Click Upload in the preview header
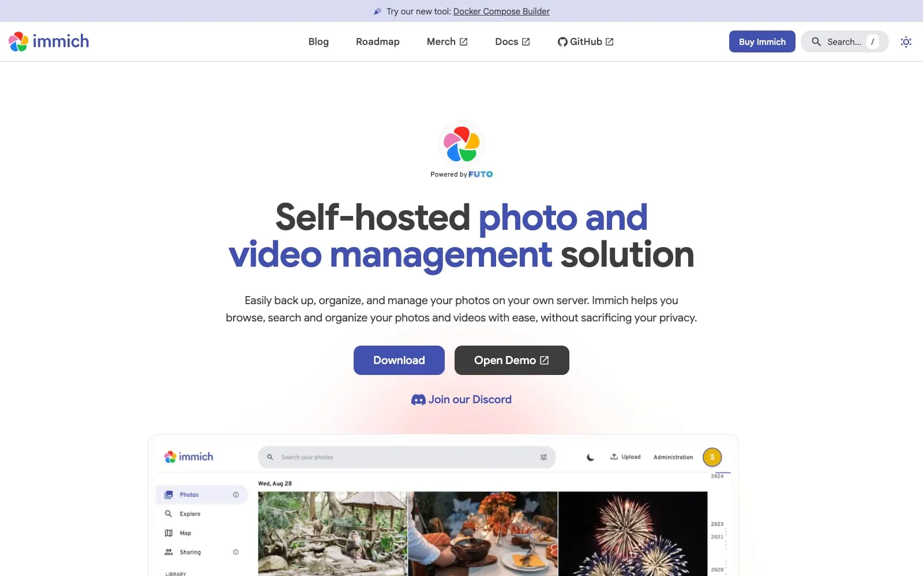Image resolution: width=923 pixels, height=576 pixels. pos(625,457)
